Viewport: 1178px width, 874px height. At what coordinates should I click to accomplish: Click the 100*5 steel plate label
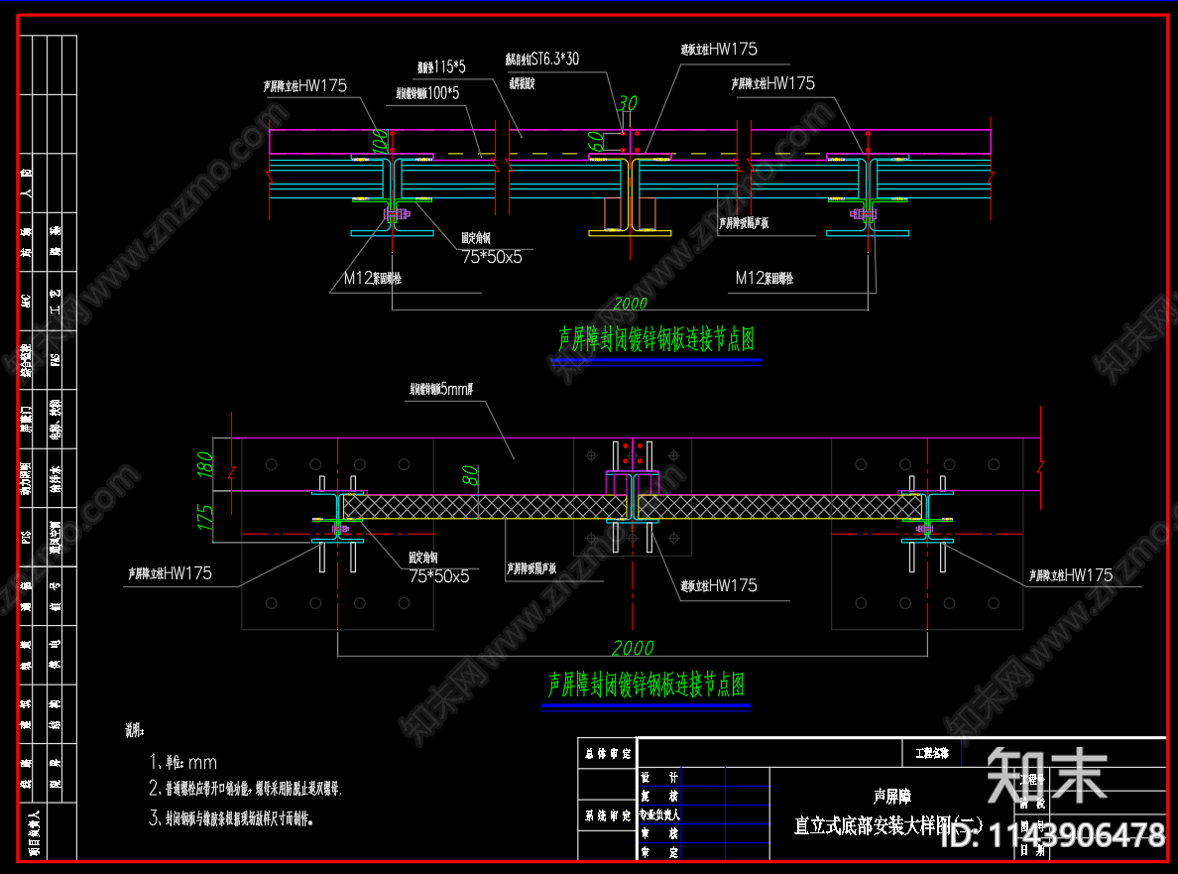point(427,93)
